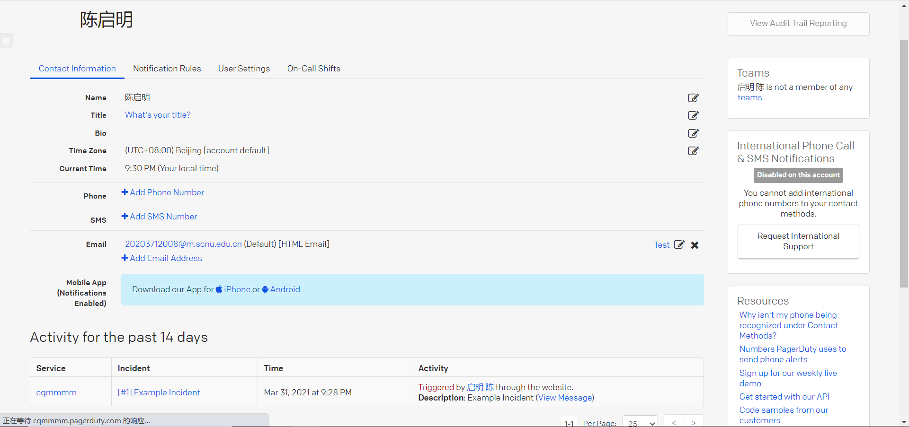Image resolution: width=909 pixels, height=427 pixels.
Task: Open the Android app download link
Action: [285, 289]
